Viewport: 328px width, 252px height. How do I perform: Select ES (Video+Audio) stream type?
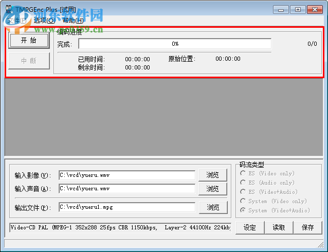(268, 192)
